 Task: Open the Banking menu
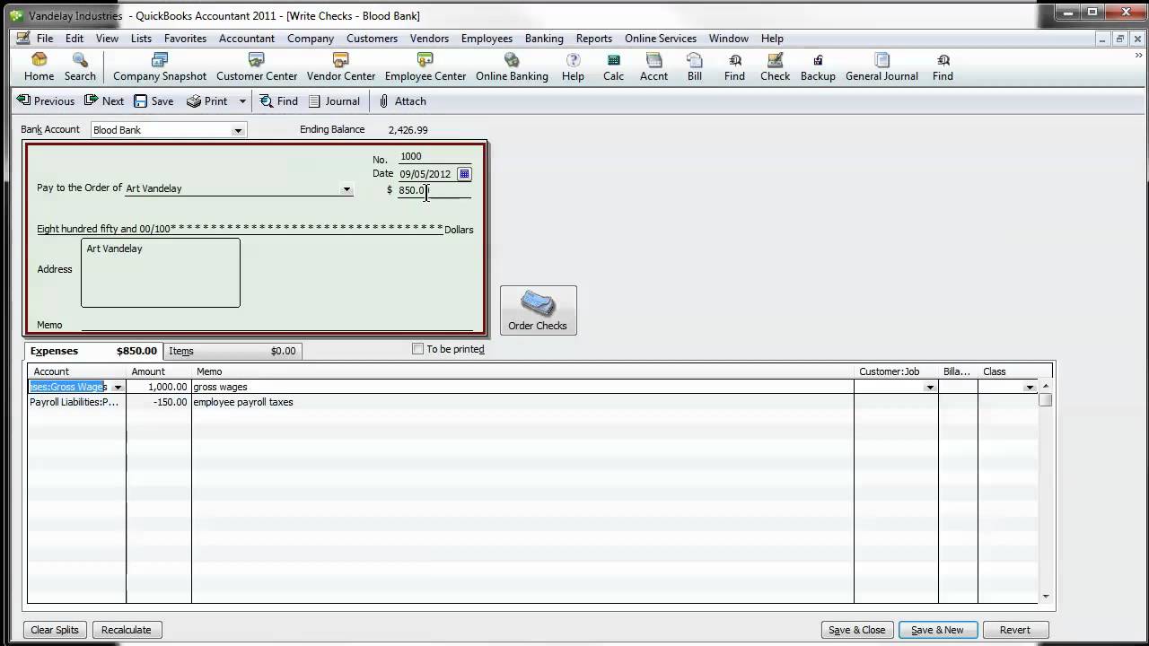[544, 39]
